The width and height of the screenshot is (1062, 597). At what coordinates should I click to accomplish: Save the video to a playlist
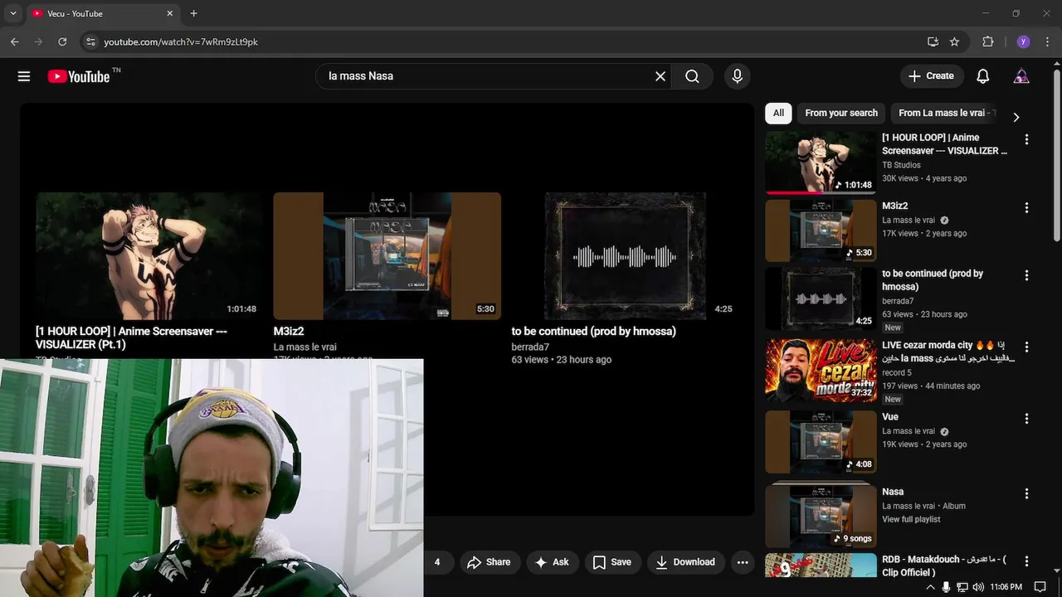point(612,562)
